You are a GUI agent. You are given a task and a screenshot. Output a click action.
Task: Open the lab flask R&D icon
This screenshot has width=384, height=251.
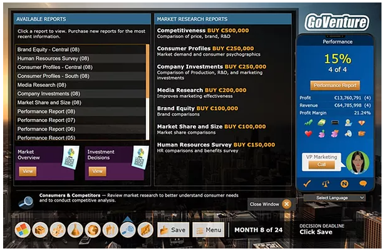[x=75, y=230]
